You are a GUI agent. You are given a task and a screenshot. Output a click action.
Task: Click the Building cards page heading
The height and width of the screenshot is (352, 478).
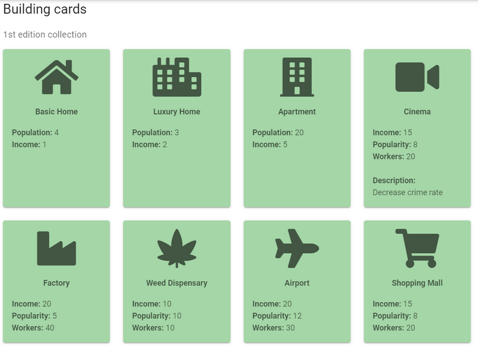tap(45, 9)
